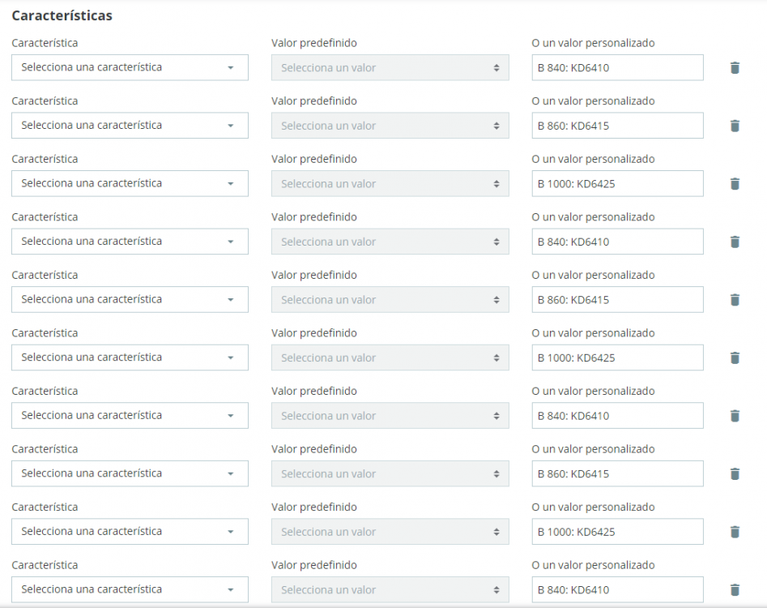This screenshot has width=767, height=608.
Task: Expand the characteristic dropdown in the last row
Action: pyautogui.click(x=130, y=589)
